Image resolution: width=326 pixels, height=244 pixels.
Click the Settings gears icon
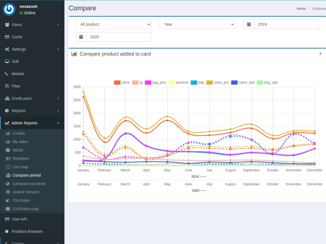click(x=7, y=49)
